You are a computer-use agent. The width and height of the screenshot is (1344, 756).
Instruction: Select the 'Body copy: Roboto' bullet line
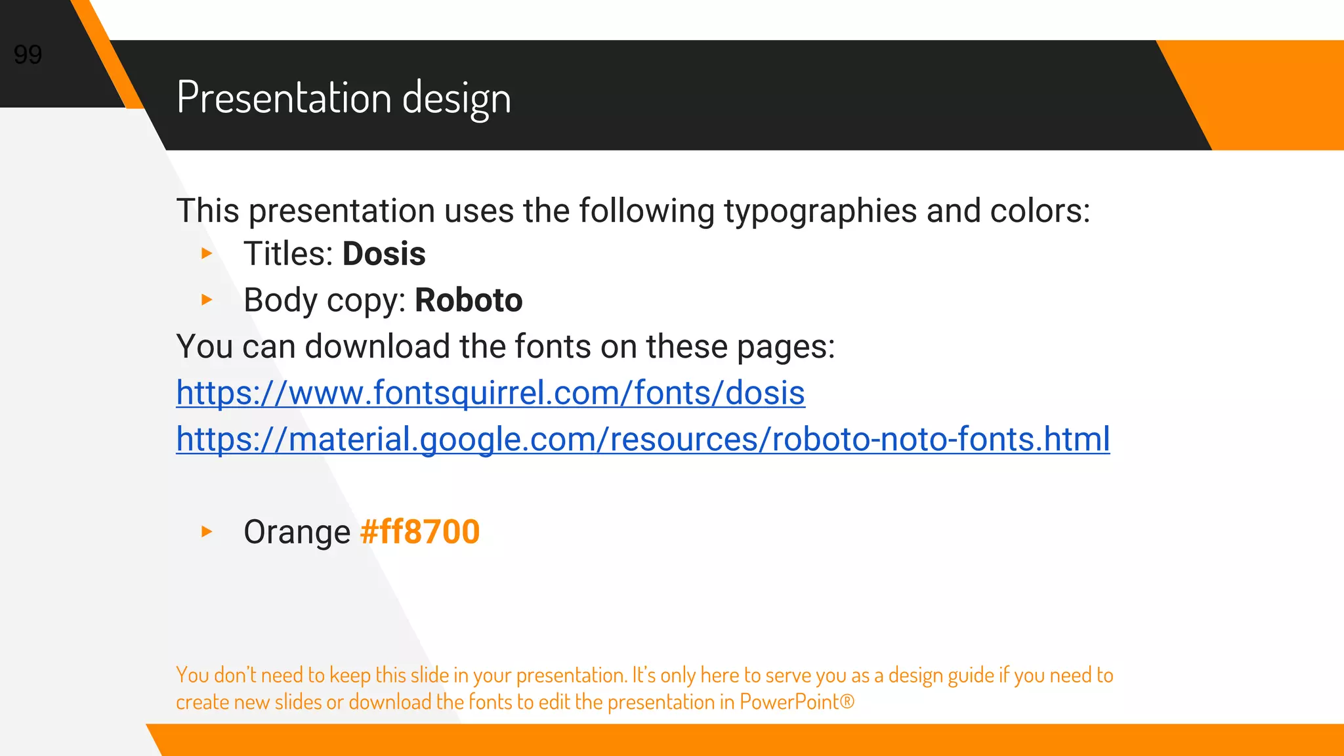(383, 301)
